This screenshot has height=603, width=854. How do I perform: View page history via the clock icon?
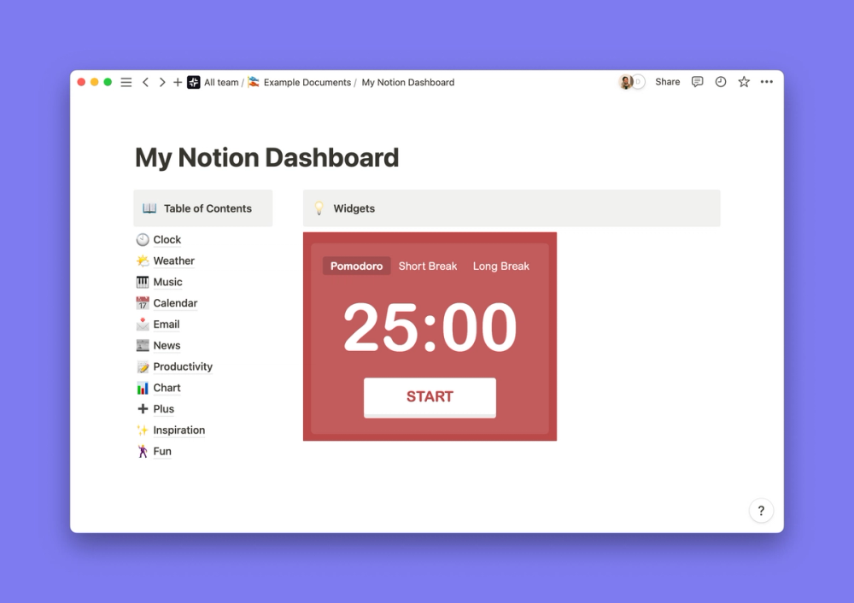click(x=721, y=81)
